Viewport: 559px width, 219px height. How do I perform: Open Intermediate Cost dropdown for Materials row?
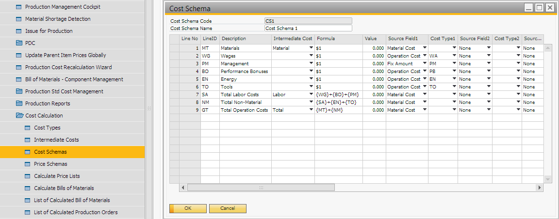pos(311,48)
